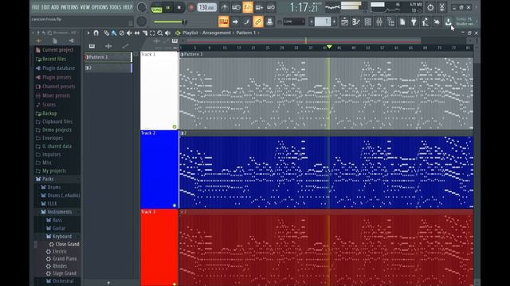The width and height of the screenshot is (510, 286).
Task: Click the Track 2 blue header
Action: (159, 169)
